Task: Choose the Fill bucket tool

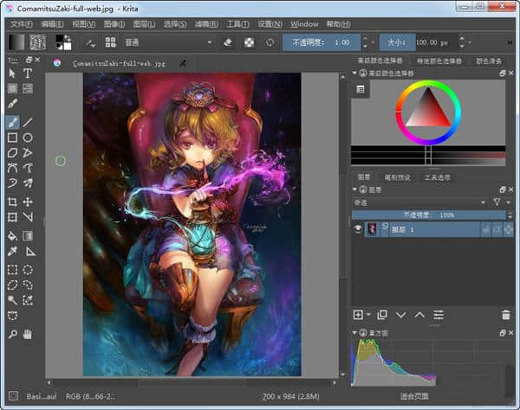Action: coord(12,234)
